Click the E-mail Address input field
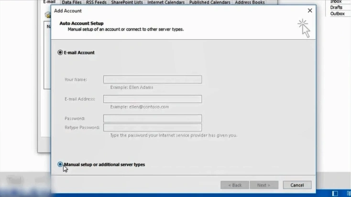Image resolution: width=351 pixels, height=197 pixels. (x=153, y=99)
